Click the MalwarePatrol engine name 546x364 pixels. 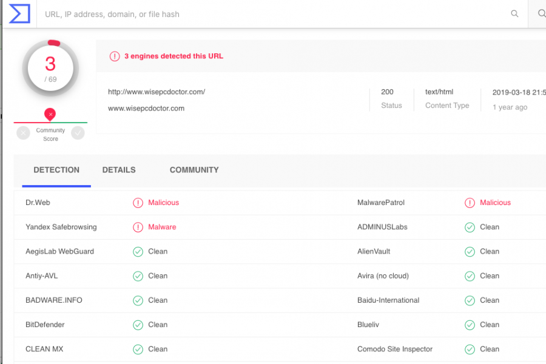coord(381,203)
